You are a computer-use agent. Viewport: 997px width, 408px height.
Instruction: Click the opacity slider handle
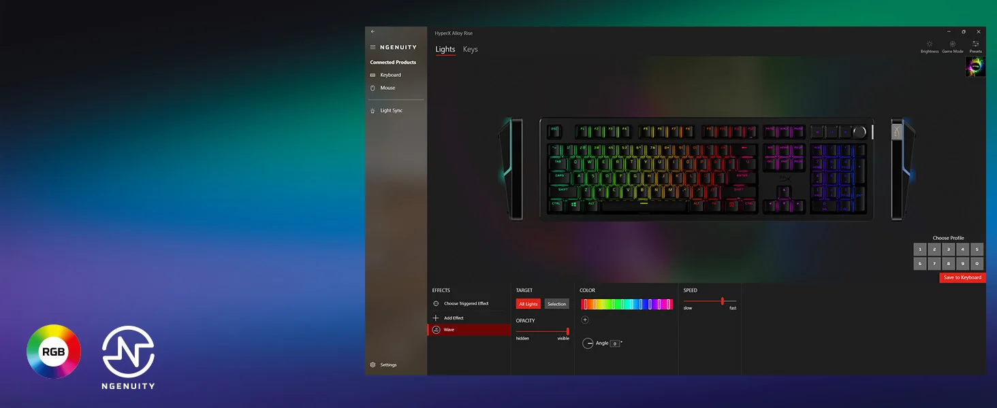pyautogui.click(x=567, y=331)
